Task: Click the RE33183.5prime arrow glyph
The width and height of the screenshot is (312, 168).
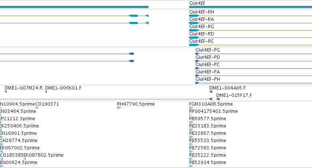Action: tap(191, 130)
